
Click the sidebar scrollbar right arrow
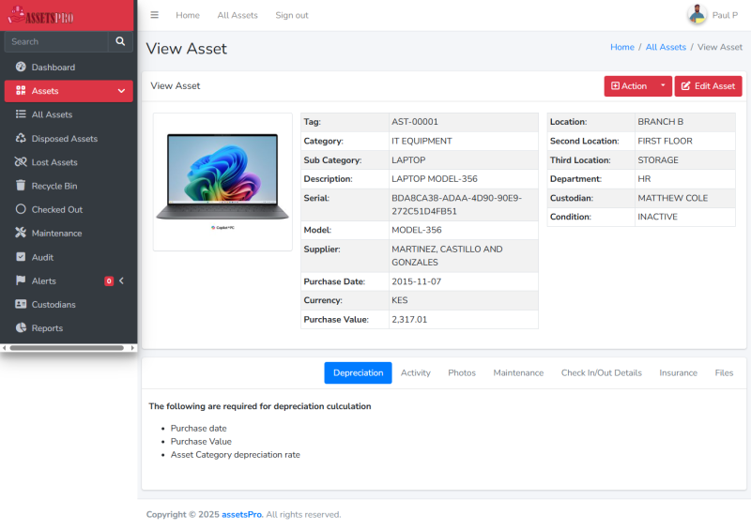point(132,348)
